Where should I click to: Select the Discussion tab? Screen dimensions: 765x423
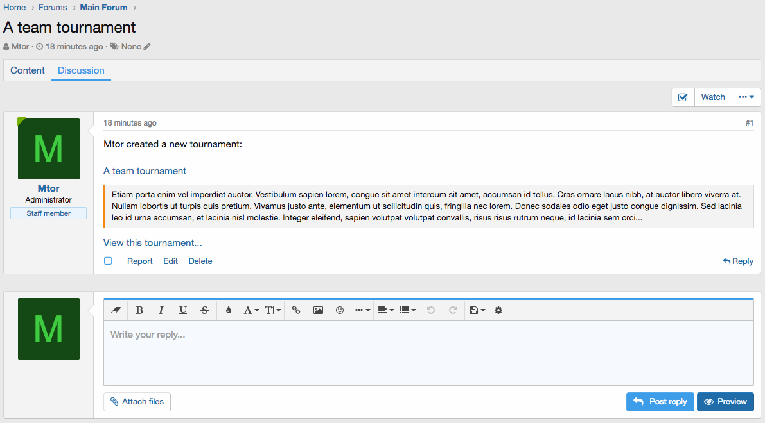click(81, 70)
